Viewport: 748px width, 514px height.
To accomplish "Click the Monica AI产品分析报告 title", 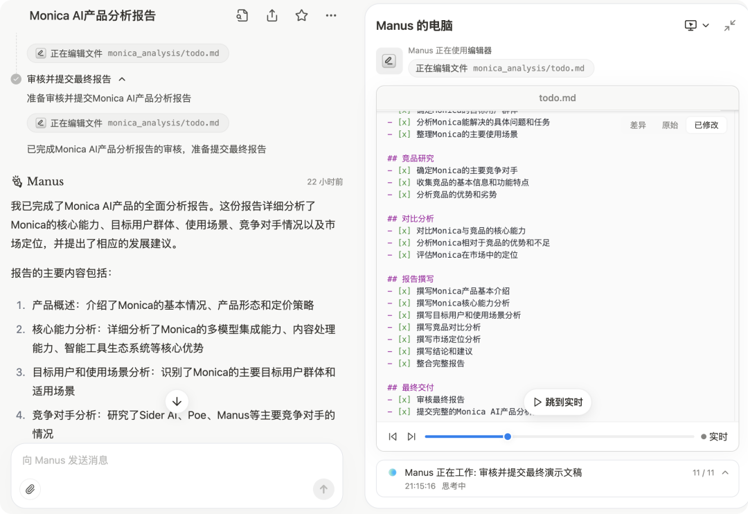I will click(x=93, y=16).
